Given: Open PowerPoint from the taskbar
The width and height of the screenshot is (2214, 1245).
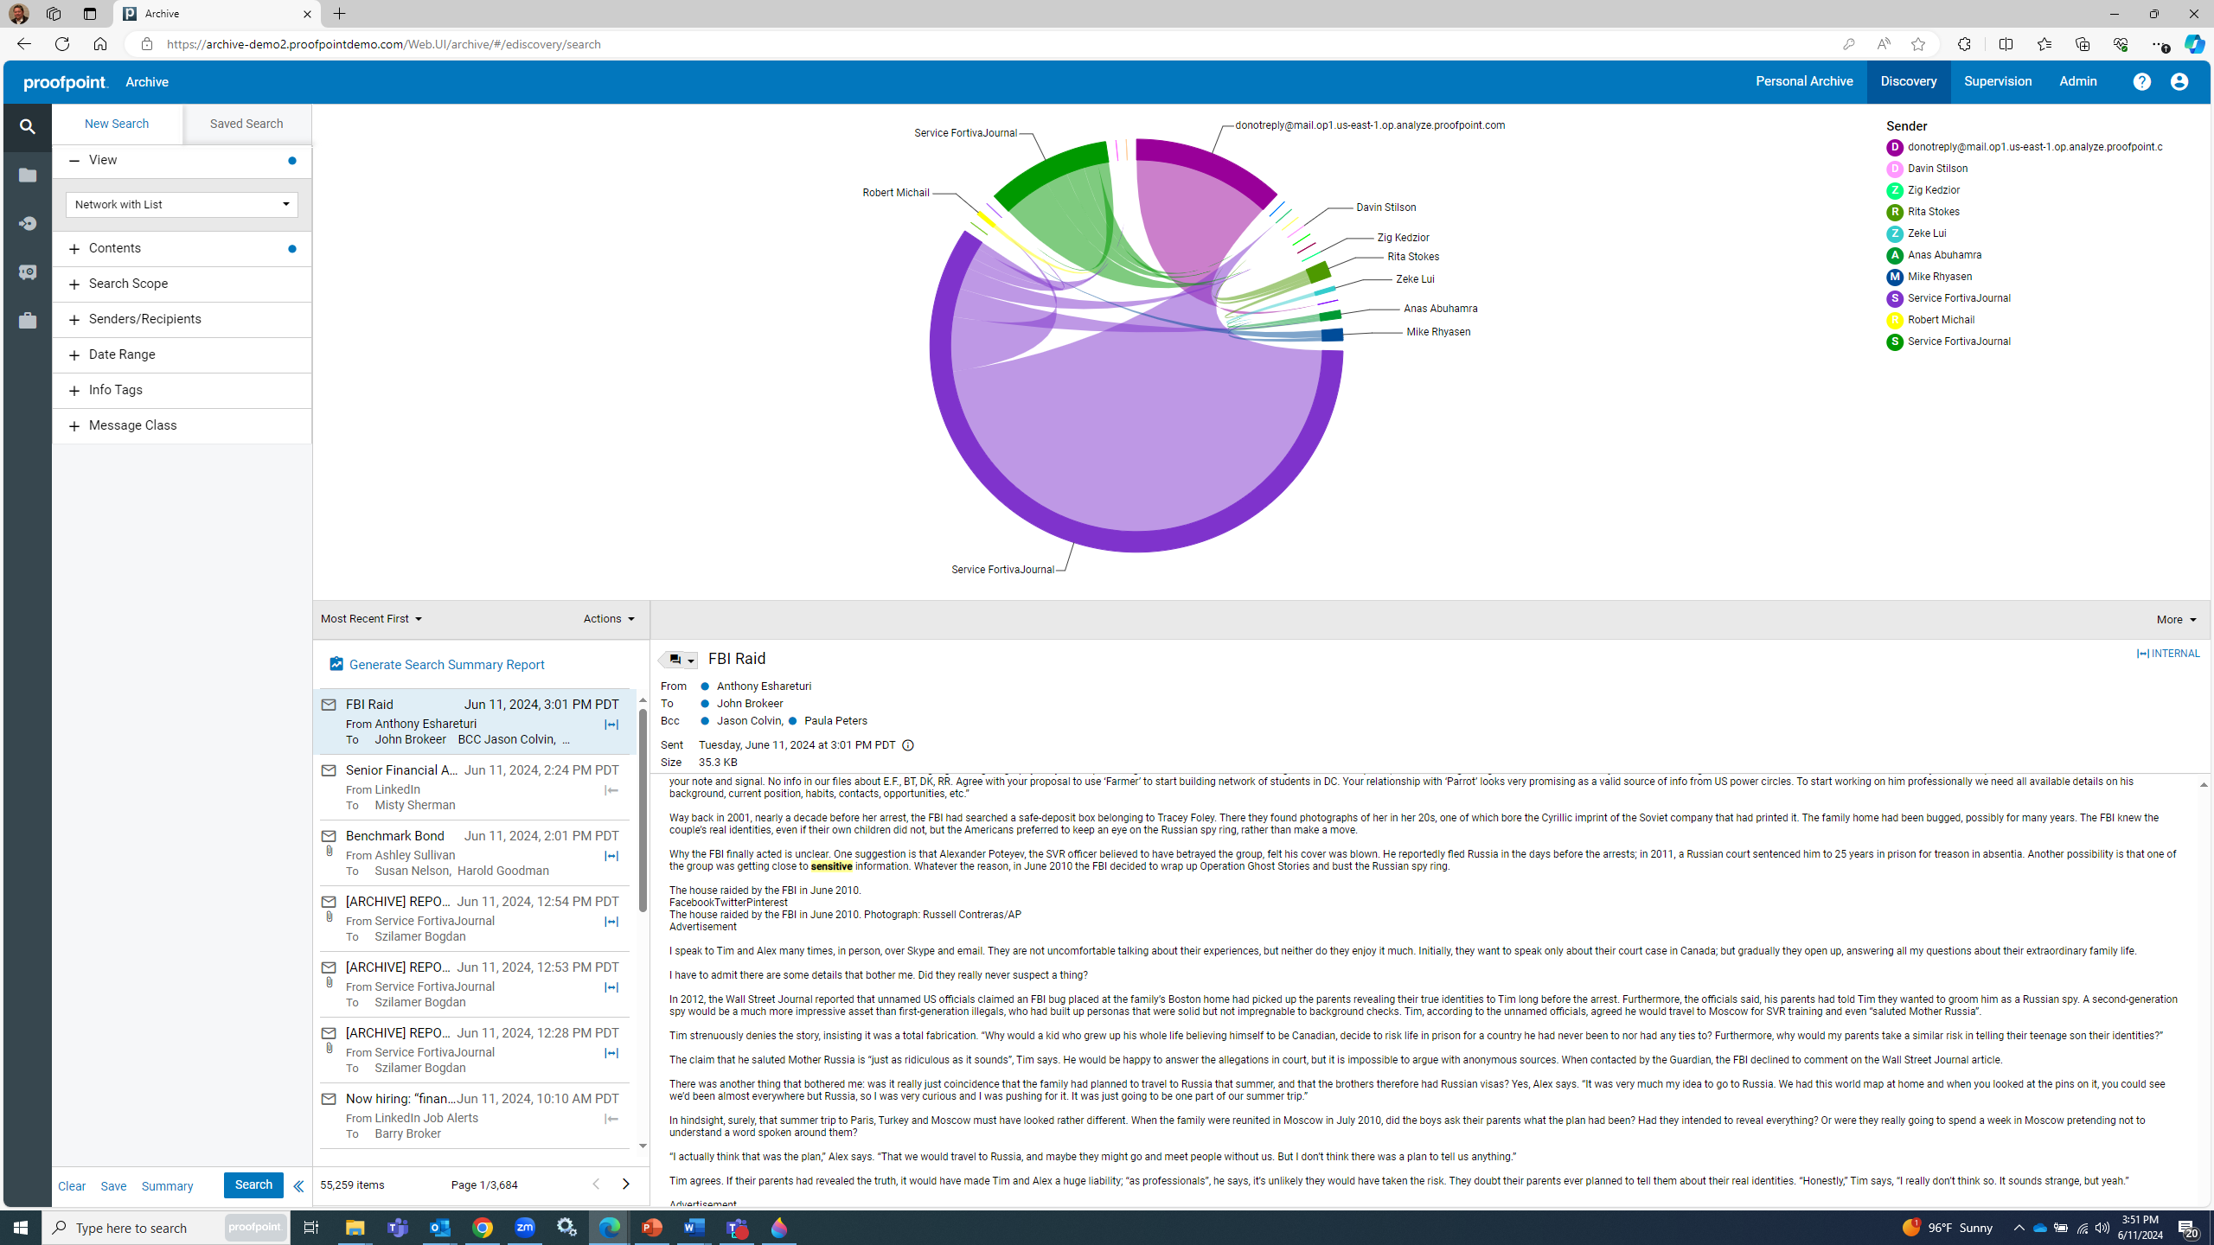Looking at the screenshot, I should (652, 1228).
